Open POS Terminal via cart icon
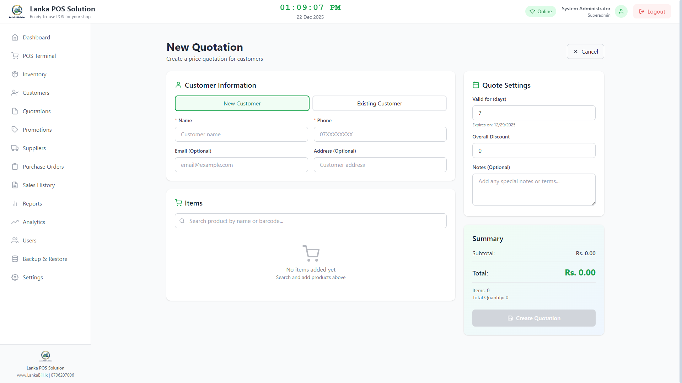Image resolution: width=682 pixels, height=383 pixels. point(15,56)
